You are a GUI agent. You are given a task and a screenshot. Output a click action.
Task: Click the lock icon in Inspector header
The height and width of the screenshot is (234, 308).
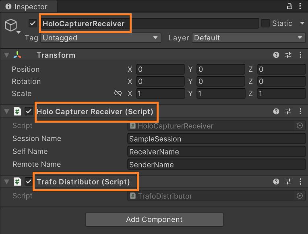(x=289, y=6)
